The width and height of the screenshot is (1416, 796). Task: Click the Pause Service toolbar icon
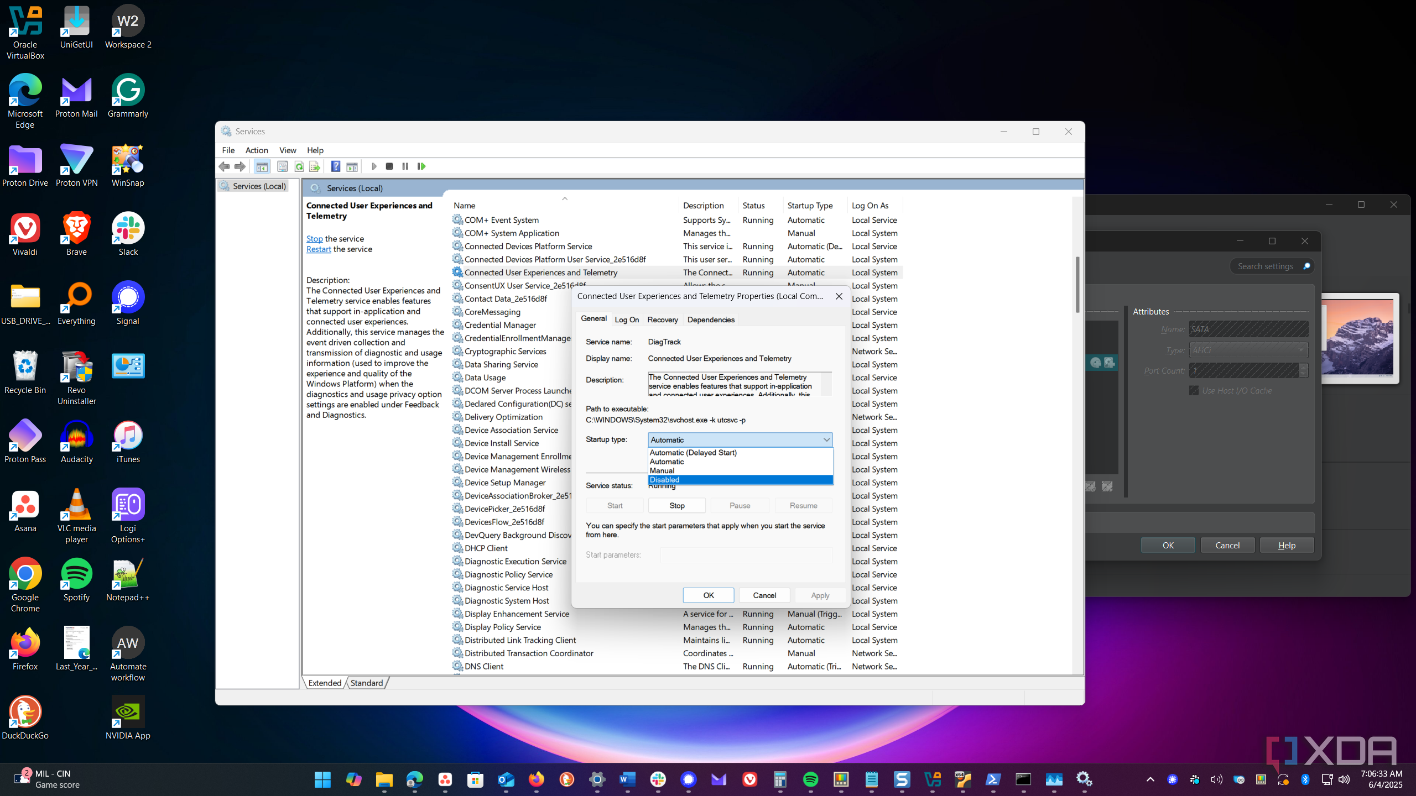pos(405,166)
